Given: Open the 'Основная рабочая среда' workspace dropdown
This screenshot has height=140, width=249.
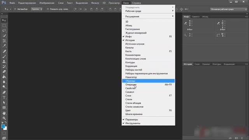Looking at the screenshot, I should coord(228,9).
